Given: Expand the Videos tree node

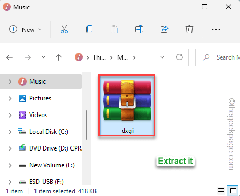Looking at the screenshot, I should [x=10, y=115].
